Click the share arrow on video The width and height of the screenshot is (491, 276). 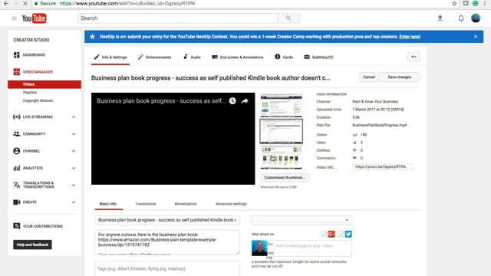245,100
